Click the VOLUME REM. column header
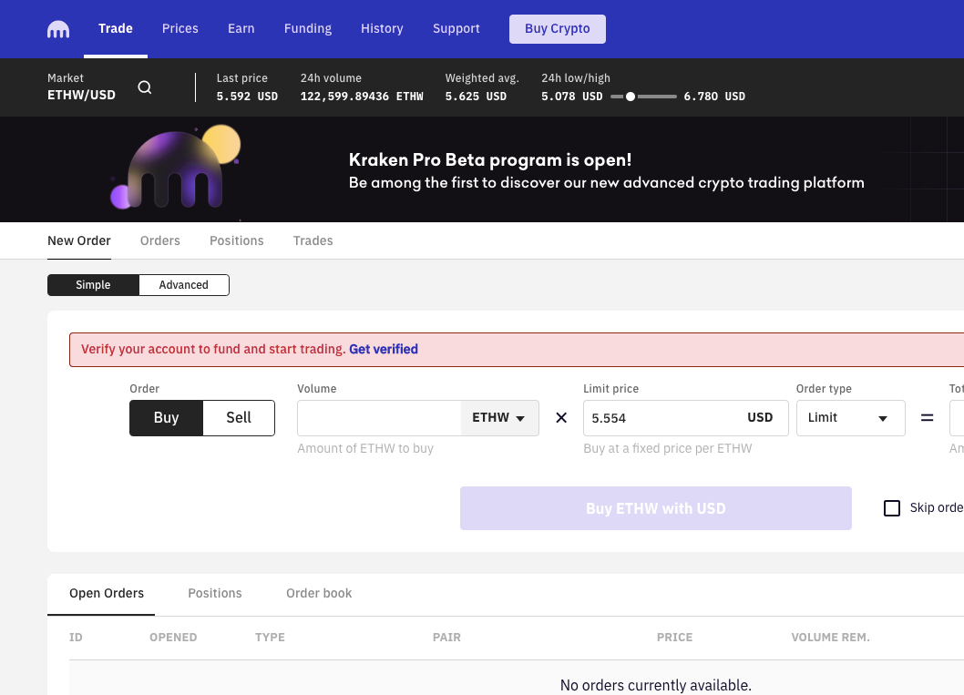The width and height of the screenshot is (964, 695). click(831, 638)
